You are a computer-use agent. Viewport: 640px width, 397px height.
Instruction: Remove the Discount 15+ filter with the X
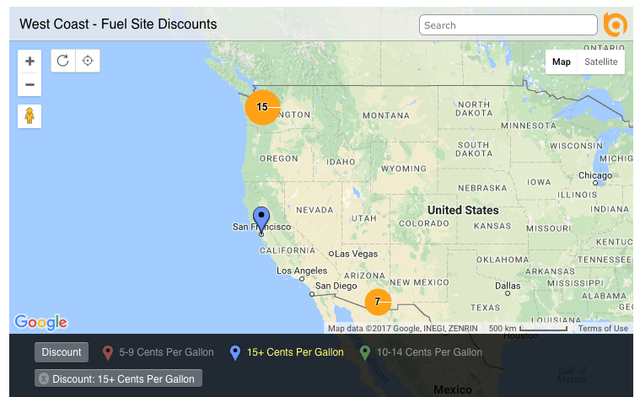(x=44, y=378)
